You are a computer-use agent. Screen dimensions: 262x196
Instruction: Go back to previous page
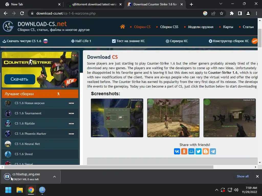6,13
